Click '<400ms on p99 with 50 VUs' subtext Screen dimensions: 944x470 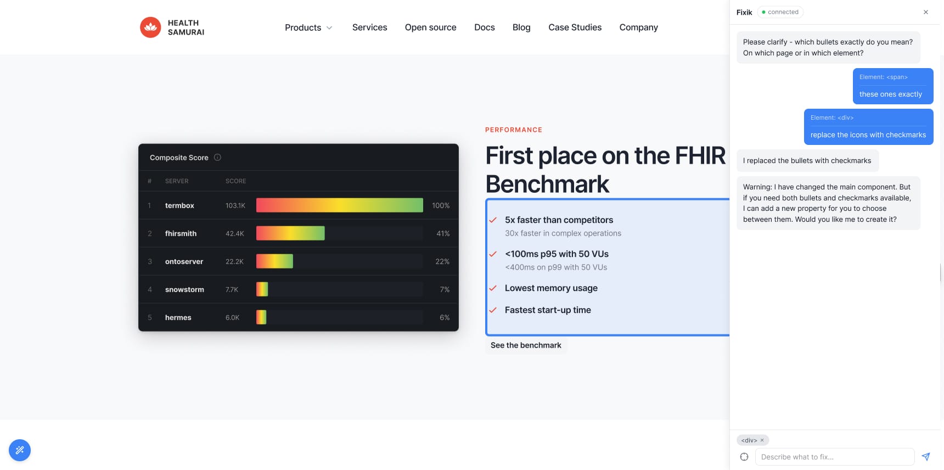tap(556, 267)
